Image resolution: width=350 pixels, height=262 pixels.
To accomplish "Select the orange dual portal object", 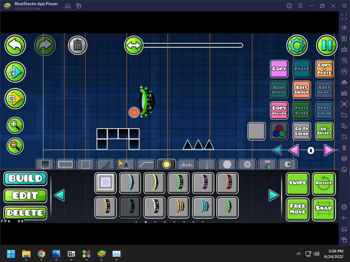I will coord(178,207).
